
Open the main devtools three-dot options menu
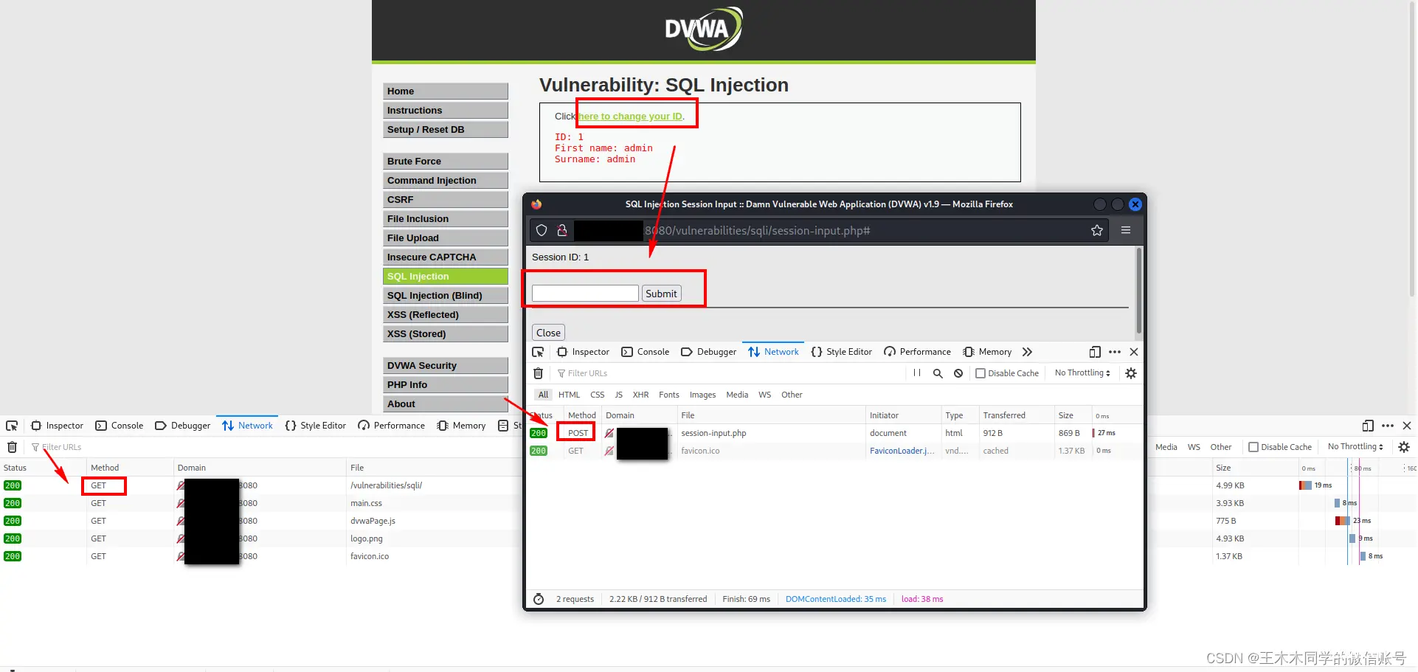(x=1388, y=426)
